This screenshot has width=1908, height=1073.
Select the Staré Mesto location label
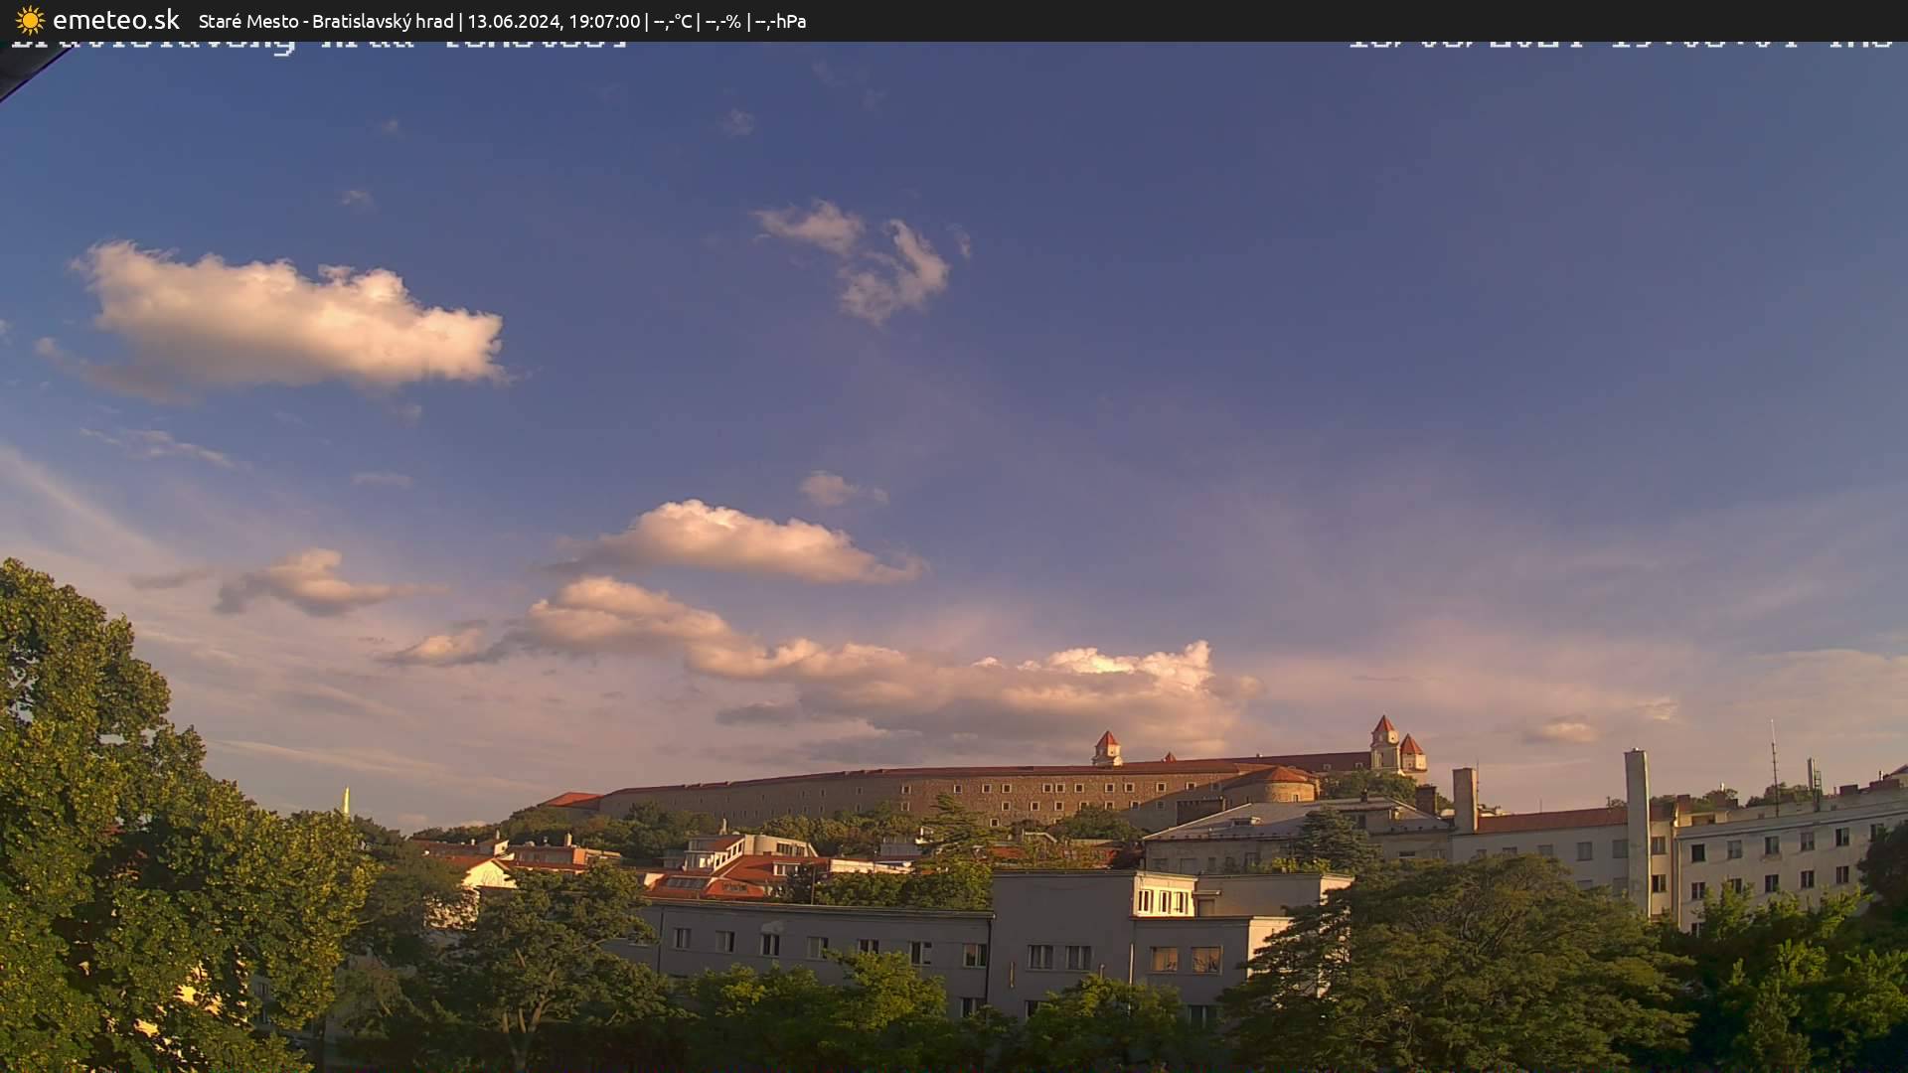pyautogui.click(x=246, y=20)
